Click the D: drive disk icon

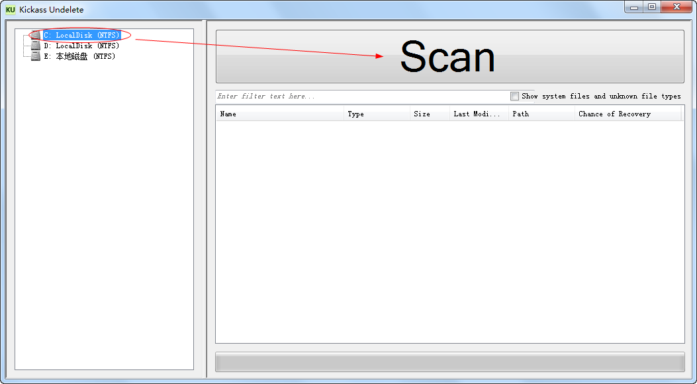(36, 46)
